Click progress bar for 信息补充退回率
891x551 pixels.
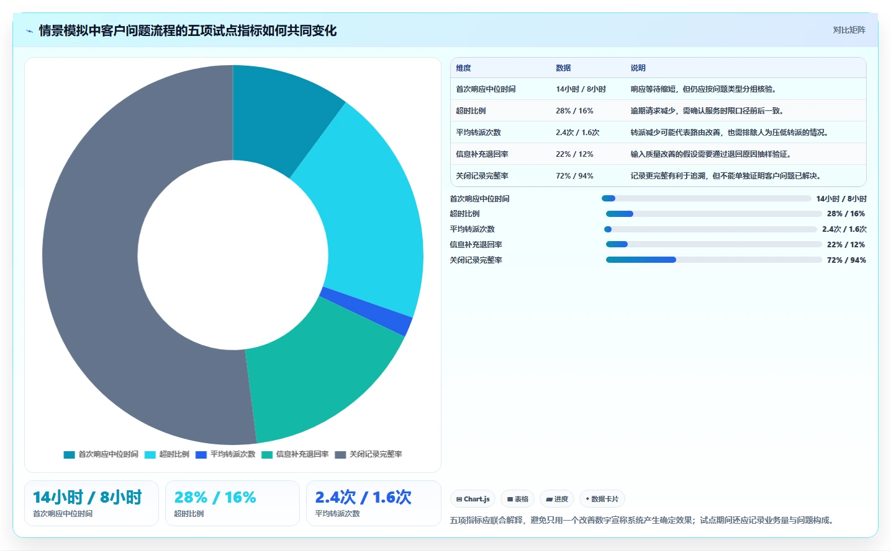[714, 244]
